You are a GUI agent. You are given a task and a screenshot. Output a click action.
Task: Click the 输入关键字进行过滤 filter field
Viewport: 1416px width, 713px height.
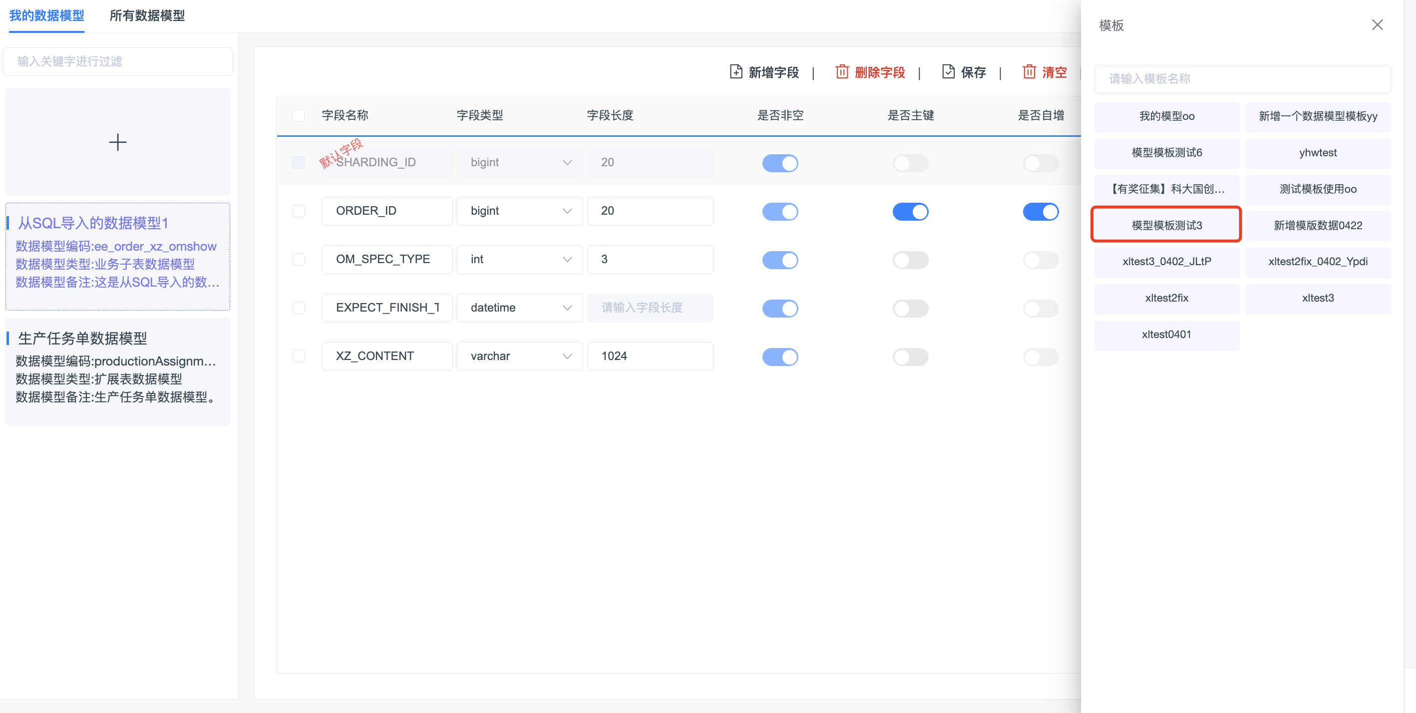pyautogui.click(x=118, y=61)
